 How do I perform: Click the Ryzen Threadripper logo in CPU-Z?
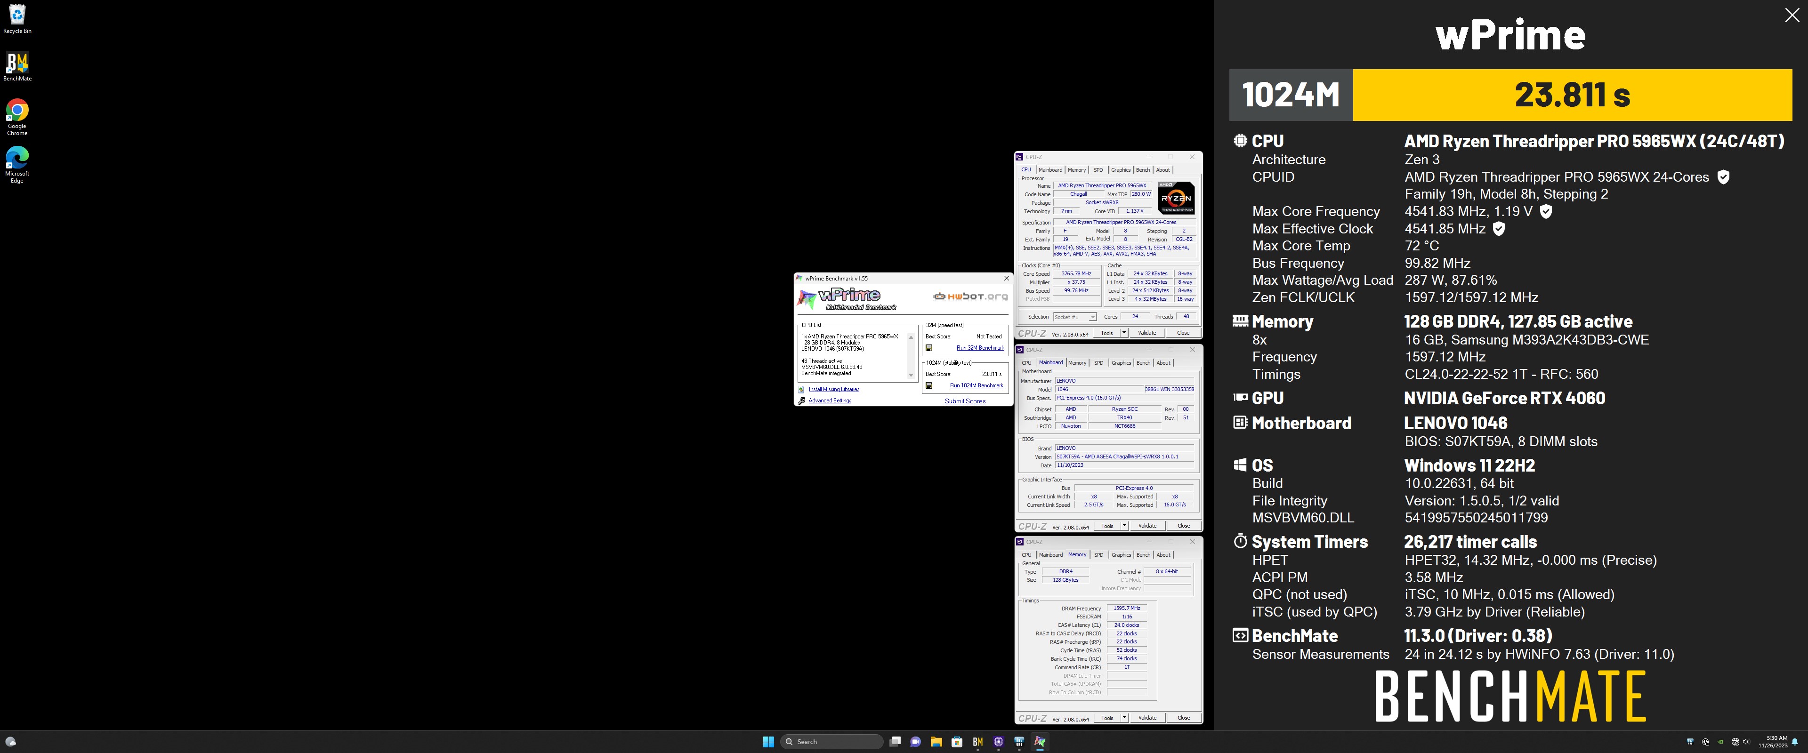pyautogui.click(x=1176, y=198)
